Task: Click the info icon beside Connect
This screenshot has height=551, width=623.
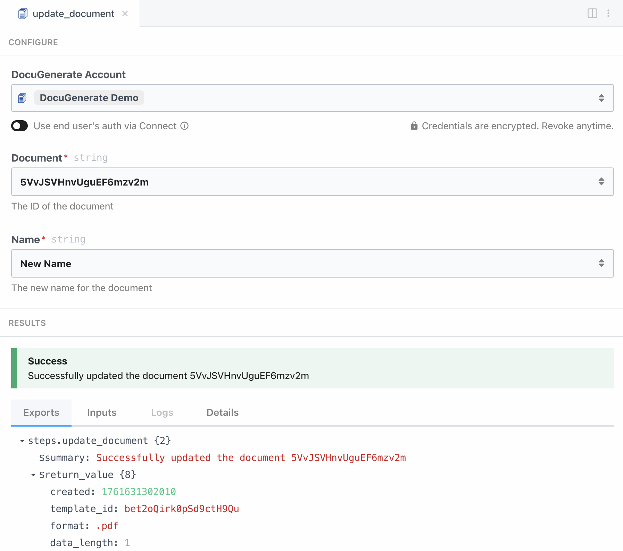Action: [184, 126]
